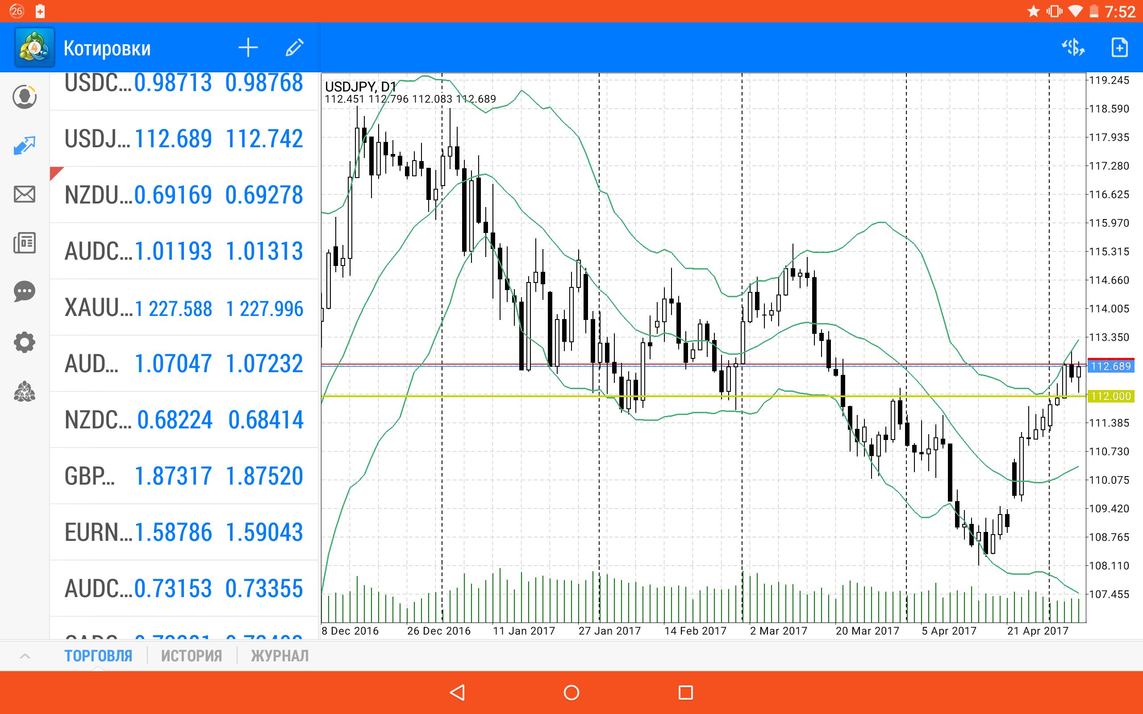Select the NZDC... 0.68224 quote row
Screen dimensions: 1143x714
(x=184, y=420)
